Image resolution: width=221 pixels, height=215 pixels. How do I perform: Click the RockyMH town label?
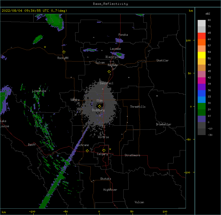click(63, 58)
